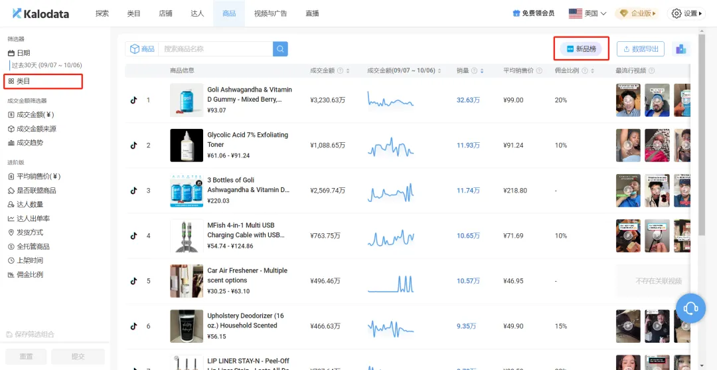Click the sort arrows on 销量 column
This screenshot has width=717, height=370.
tap(482, 71)
